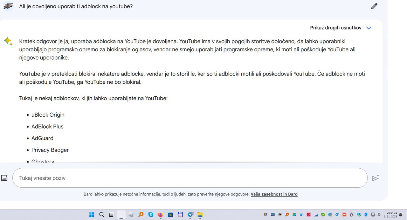
Task: Open the orange magnifier app in taskbar center
Action: point(141,215)
